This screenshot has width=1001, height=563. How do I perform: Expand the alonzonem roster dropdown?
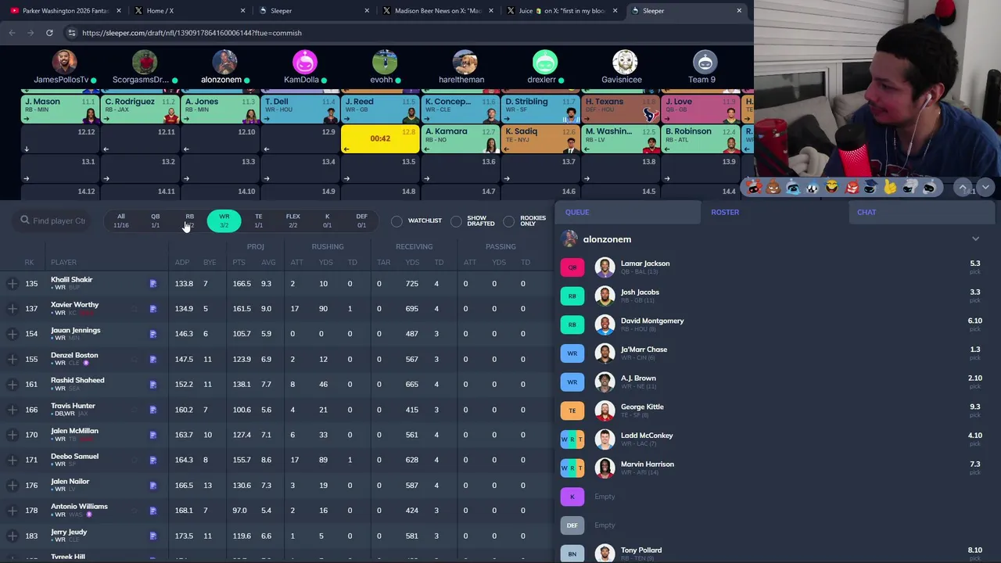(975, 239)
